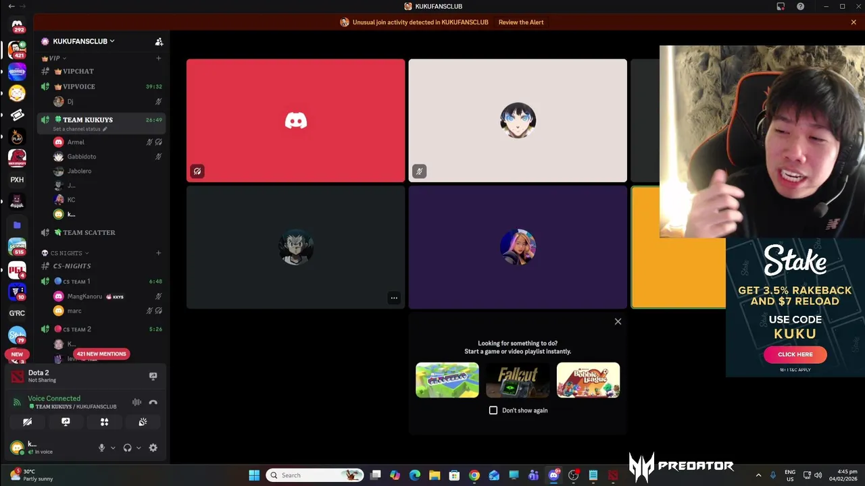Start the Bobble League activity thumbnail
The image size is (865, 486).
pyautogui.click(x=588, y=380)
